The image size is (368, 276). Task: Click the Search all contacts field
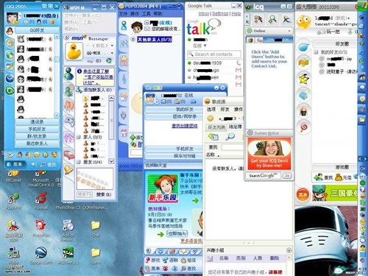point(214,54)
